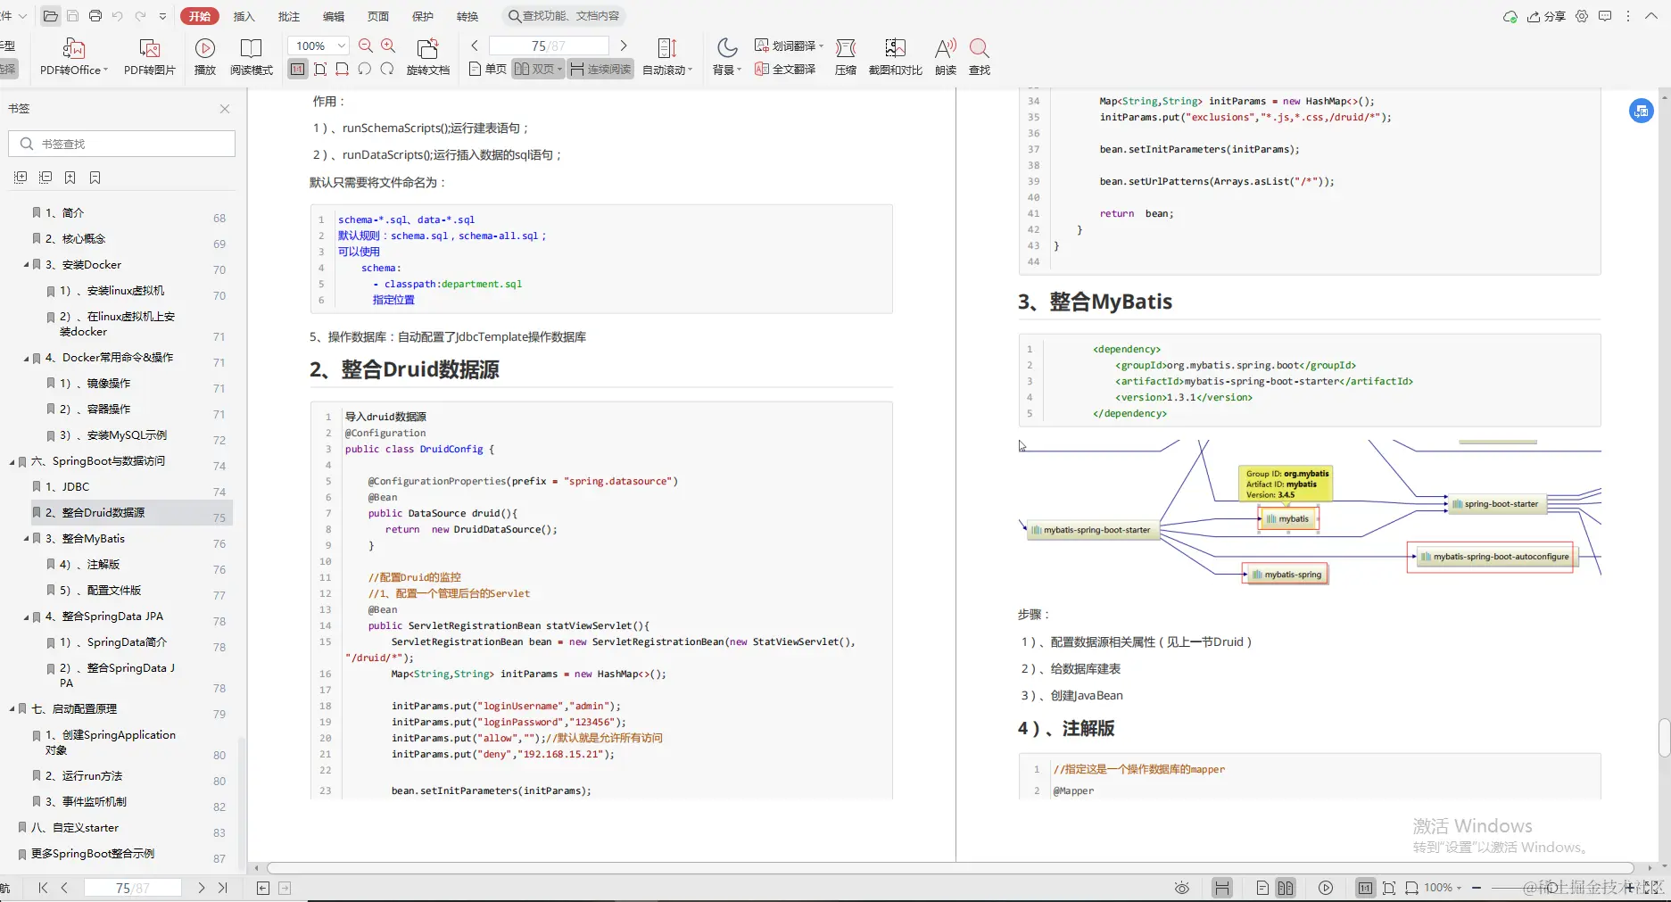Switch to the 保护 tab

[423, 16]
